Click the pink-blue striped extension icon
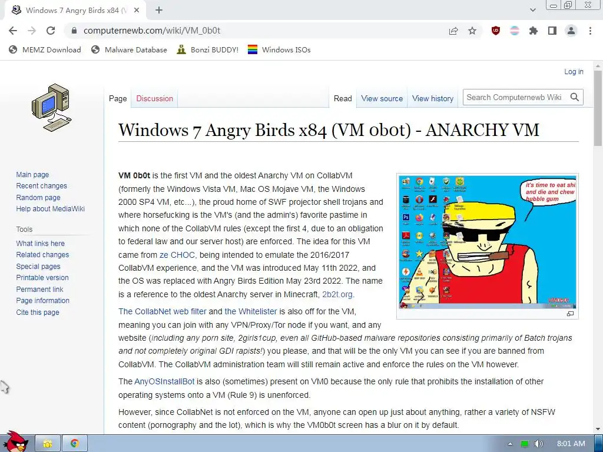The width and height of the screenshot is (603, 452). [x=515, y=31]
